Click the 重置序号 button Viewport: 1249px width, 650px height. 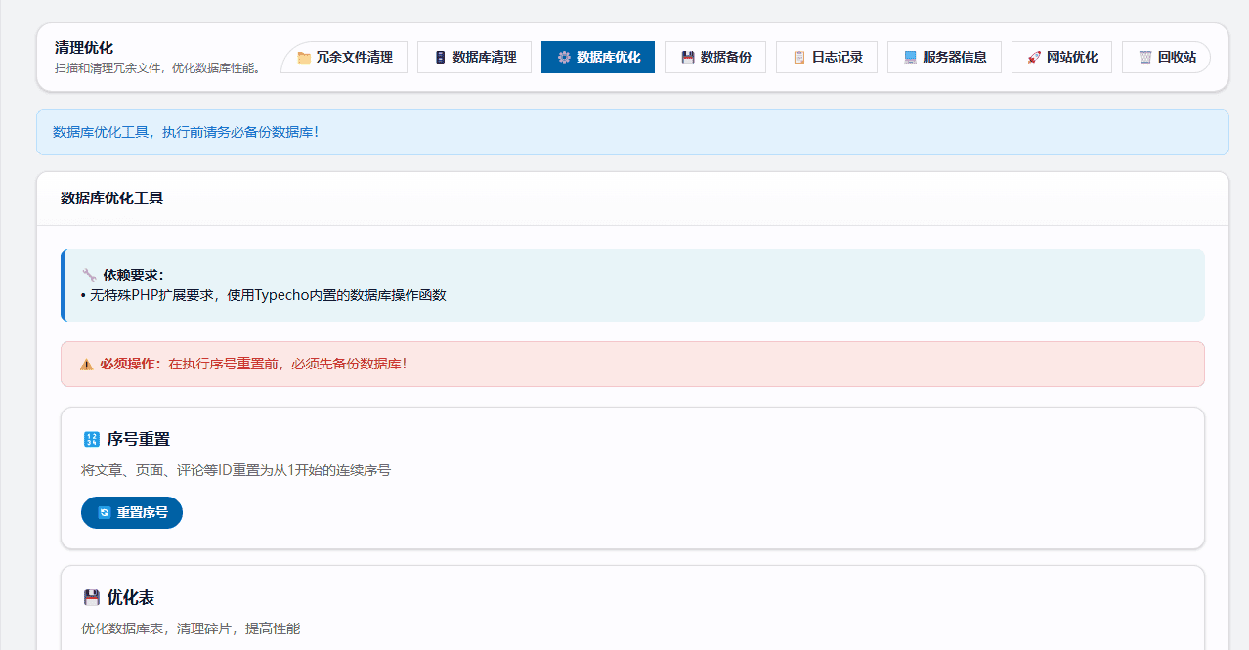[132, 512]
